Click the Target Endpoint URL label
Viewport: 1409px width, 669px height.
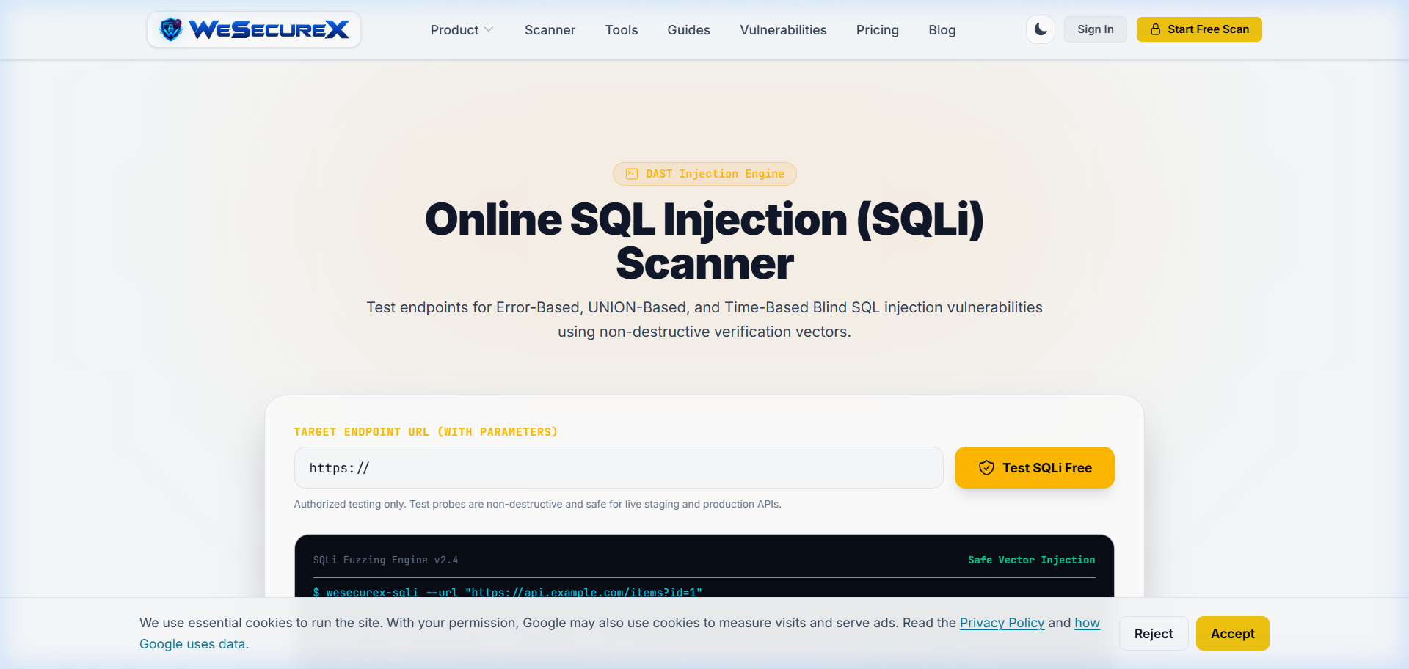coord(426,432)
